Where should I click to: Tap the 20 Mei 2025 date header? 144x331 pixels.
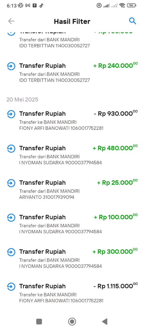point(22,100)
